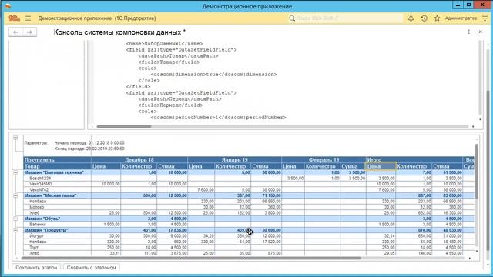Collapse the Параметры header group

(15, 138)
